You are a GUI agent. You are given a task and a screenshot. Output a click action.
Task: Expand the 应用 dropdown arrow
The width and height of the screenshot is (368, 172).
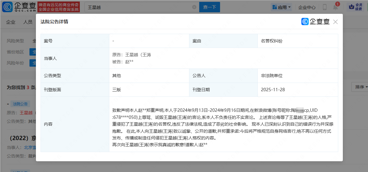(x=289, y=7)
